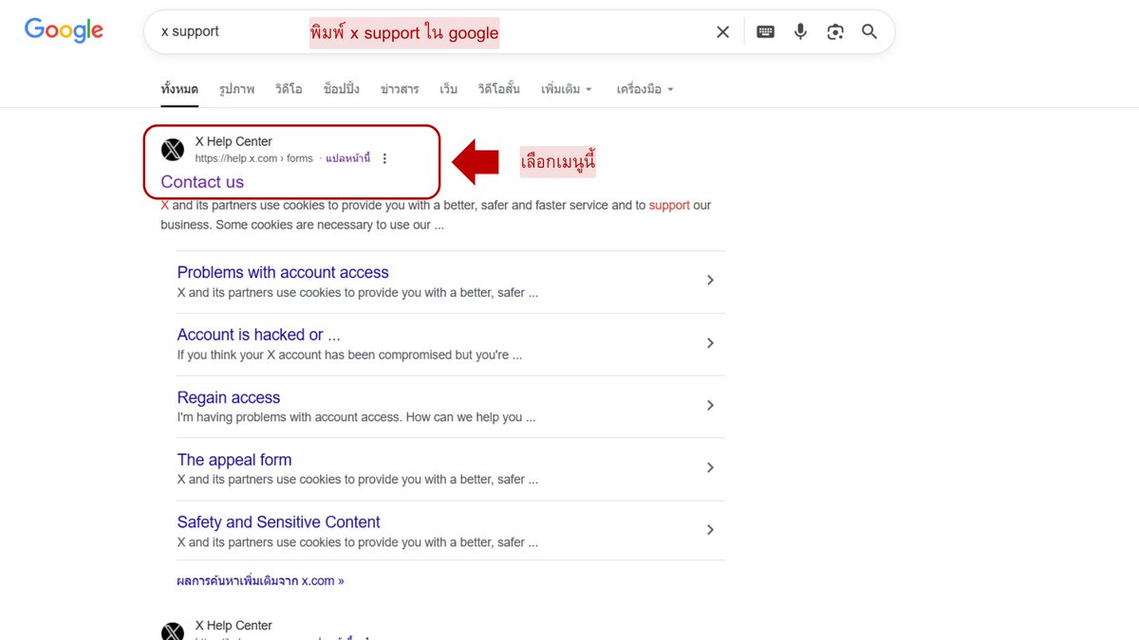Open Problems with account access link
Viewport: 1139px width, 640px height.
point(283,272)
